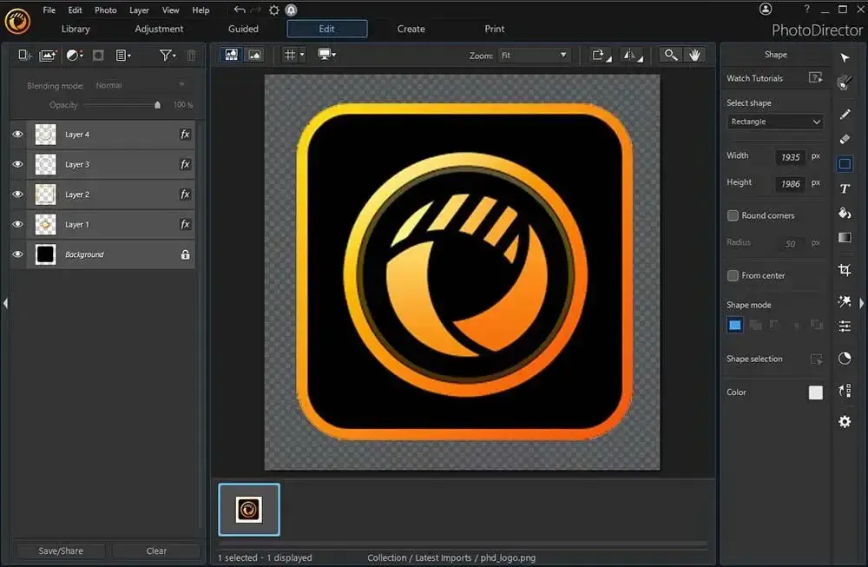This screenshot has height=567, width=868.
Task: Click the rotate image icon
Action: 601,55
